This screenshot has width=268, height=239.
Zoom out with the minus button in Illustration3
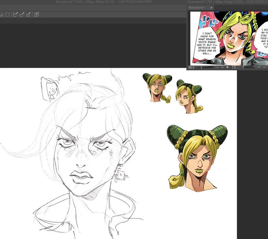point(217,67)
